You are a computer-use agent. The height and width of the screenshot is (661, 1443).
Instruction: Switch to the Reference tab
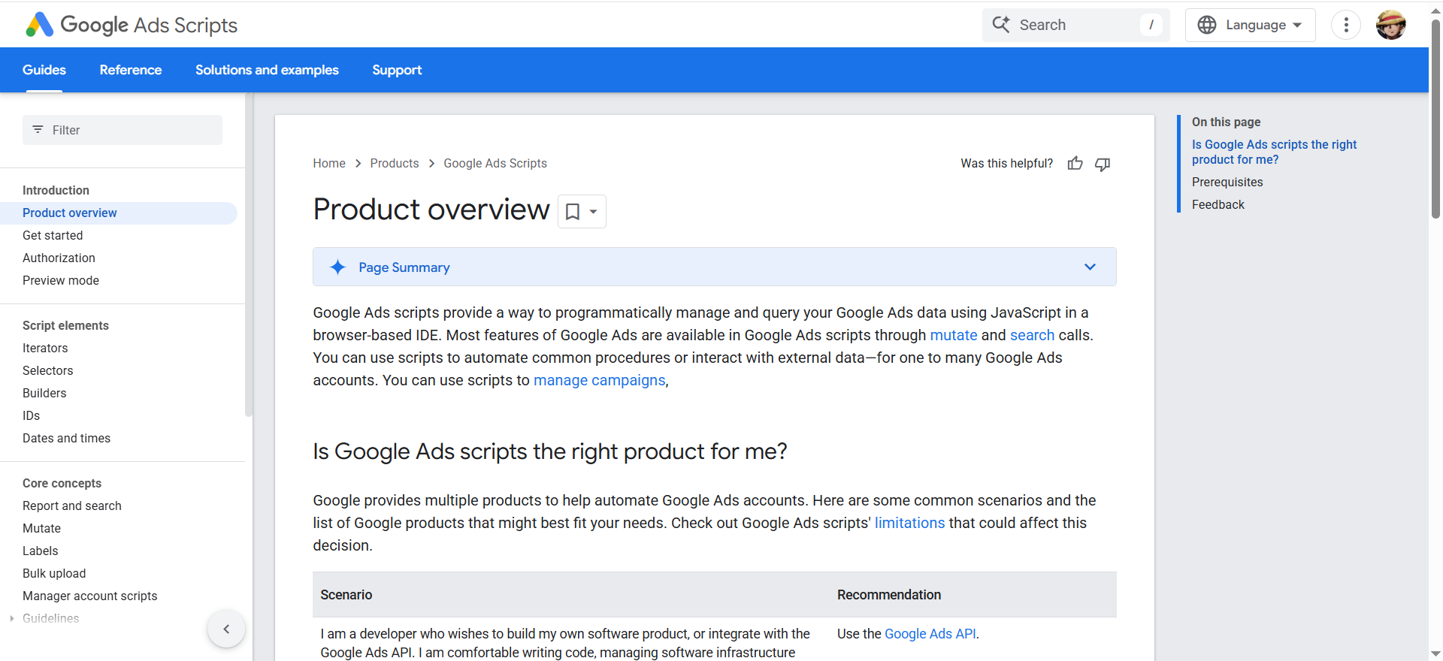[131, 70]
